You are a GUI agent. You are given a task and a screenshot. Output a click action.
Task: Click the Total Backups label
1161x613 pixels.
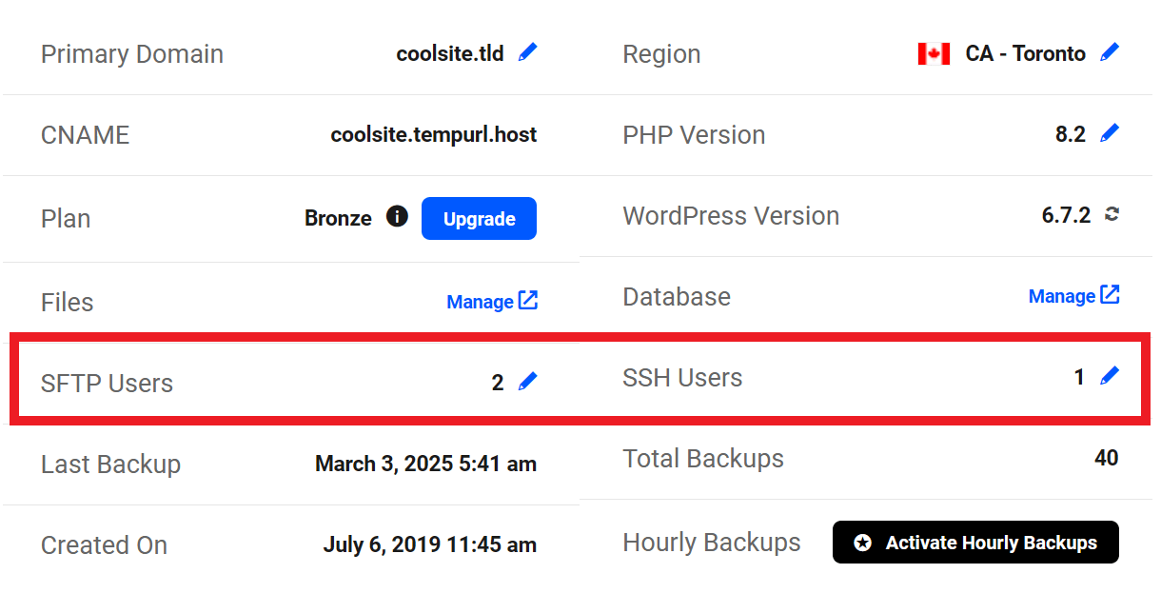pos(703,459)
